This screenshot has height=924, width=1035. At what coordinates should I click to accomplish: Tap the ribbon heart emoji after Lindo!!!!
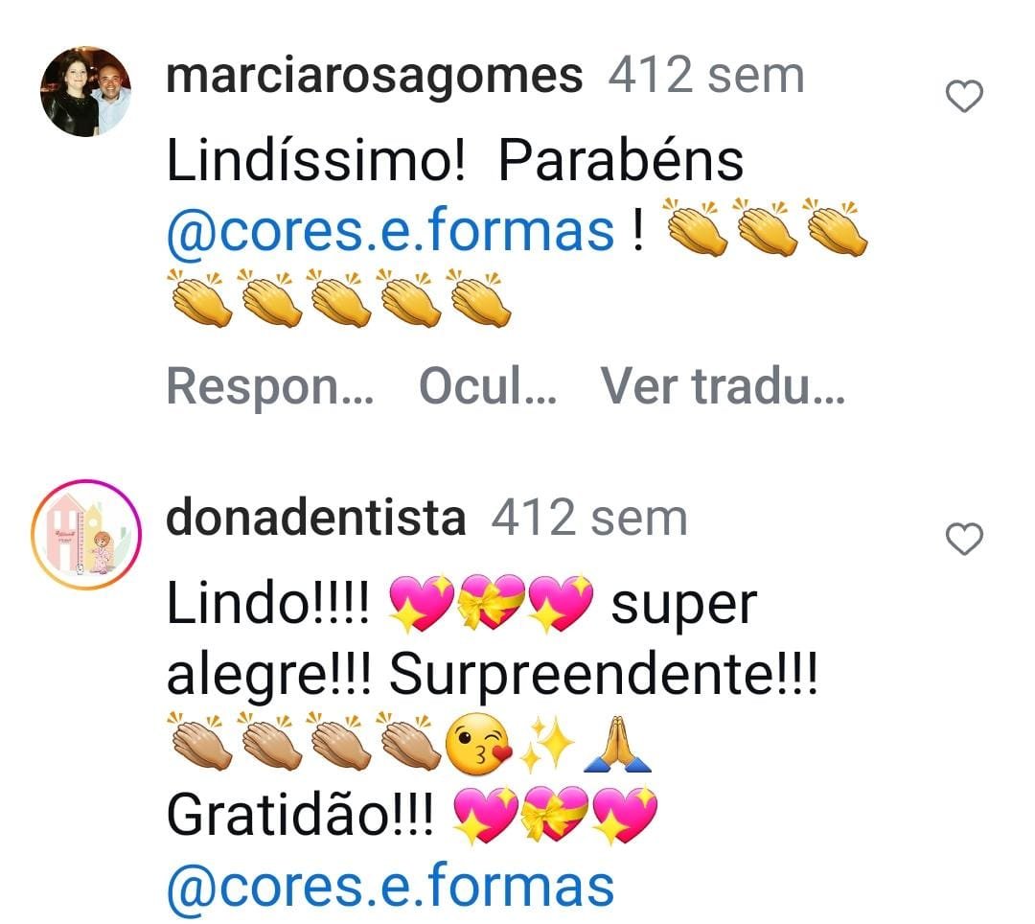tap(491, 602)
